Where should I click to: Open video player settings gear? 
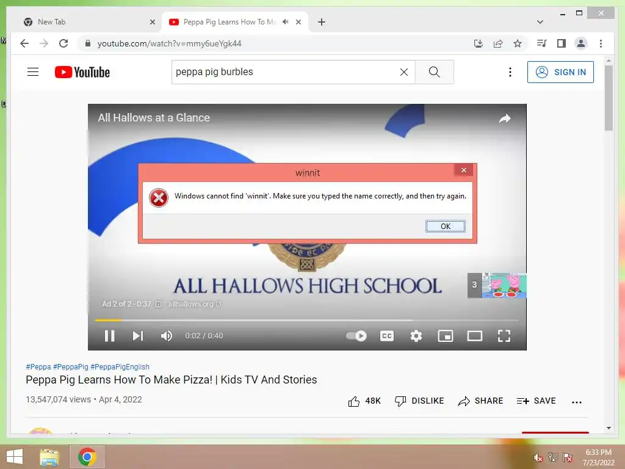pyautogui.click(x=416, y=336)
